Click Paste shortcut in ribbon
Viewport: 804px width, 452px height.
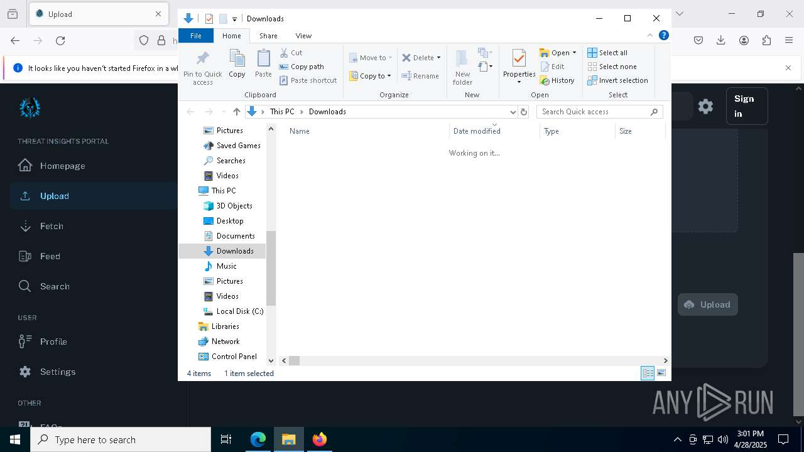coord(308,80)
